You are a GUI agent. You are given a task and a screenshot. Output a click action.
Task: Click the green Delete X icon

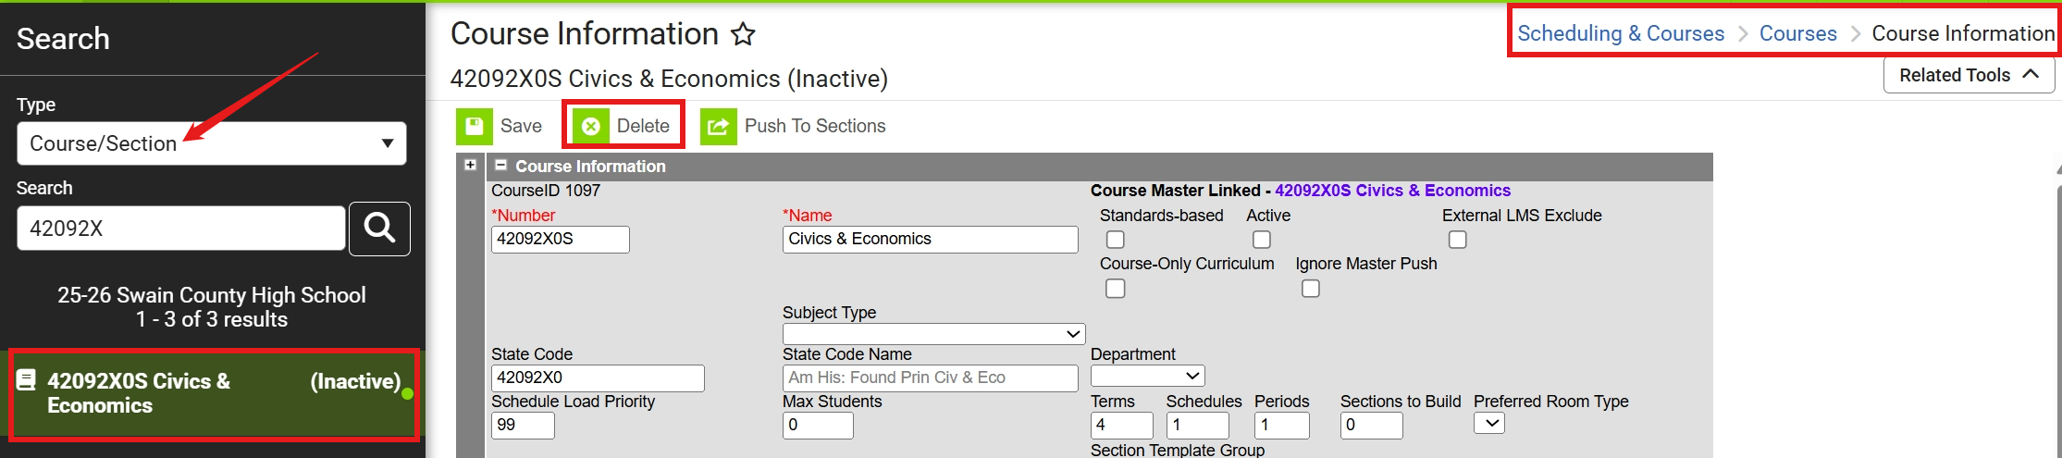[x=591, y=126]
